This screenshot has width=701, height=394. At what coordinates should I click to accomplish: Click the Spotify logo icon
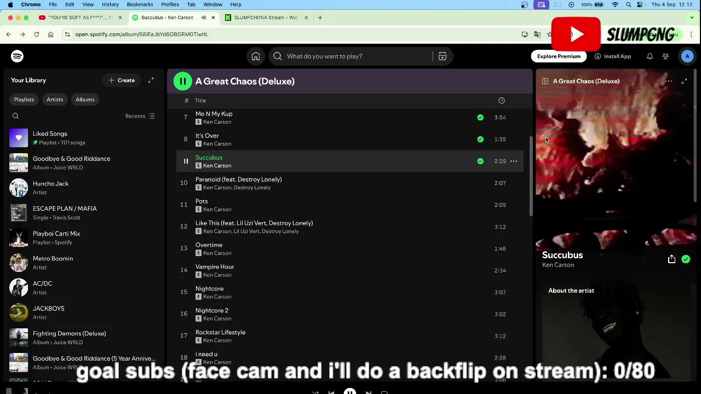click(x=17, y=56)
